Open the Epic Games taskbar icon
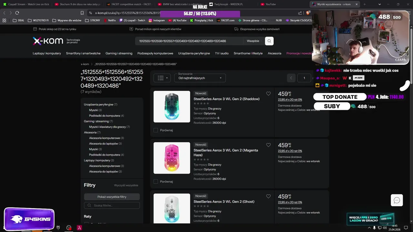The height and width of the screenshot is (232, 413). (x=58, y=227)
